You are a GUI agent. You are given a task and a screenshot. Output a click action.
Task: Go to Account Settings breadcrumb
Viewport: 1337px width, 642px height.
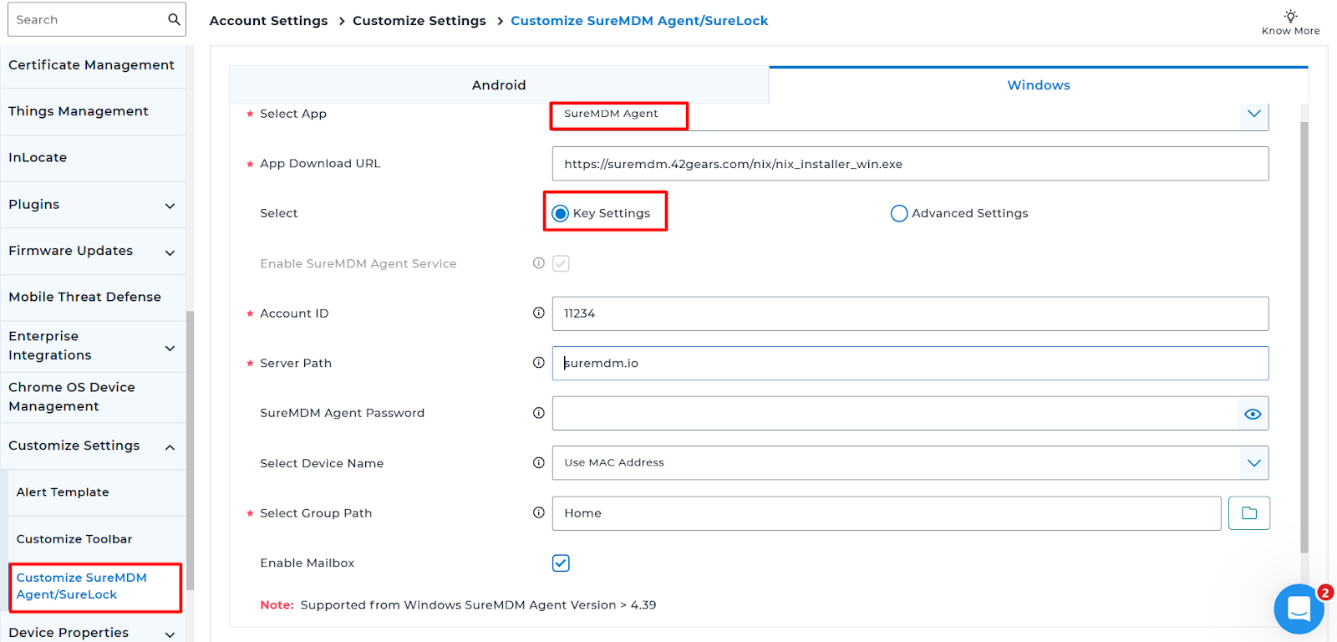(x=268, y=21)
